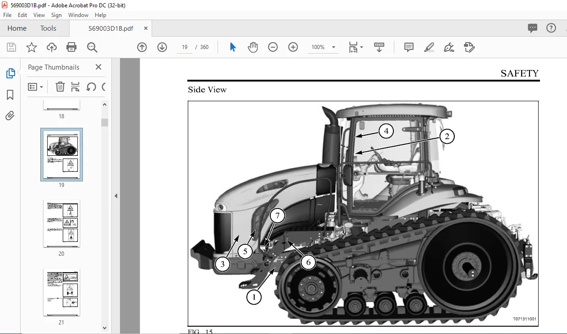Select the Highlight text tool
This screenshot has height=334, width=567.
tap(429, 47)
